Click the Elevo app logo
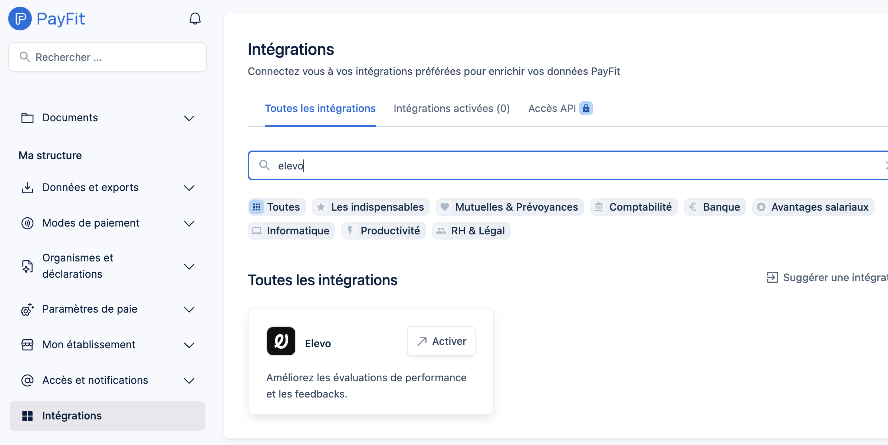 [281, 341]
